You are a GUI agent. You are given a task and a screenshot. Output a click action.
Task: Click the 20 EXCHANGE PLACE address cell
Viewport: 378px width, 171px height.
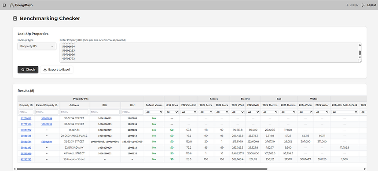[74, 135]
